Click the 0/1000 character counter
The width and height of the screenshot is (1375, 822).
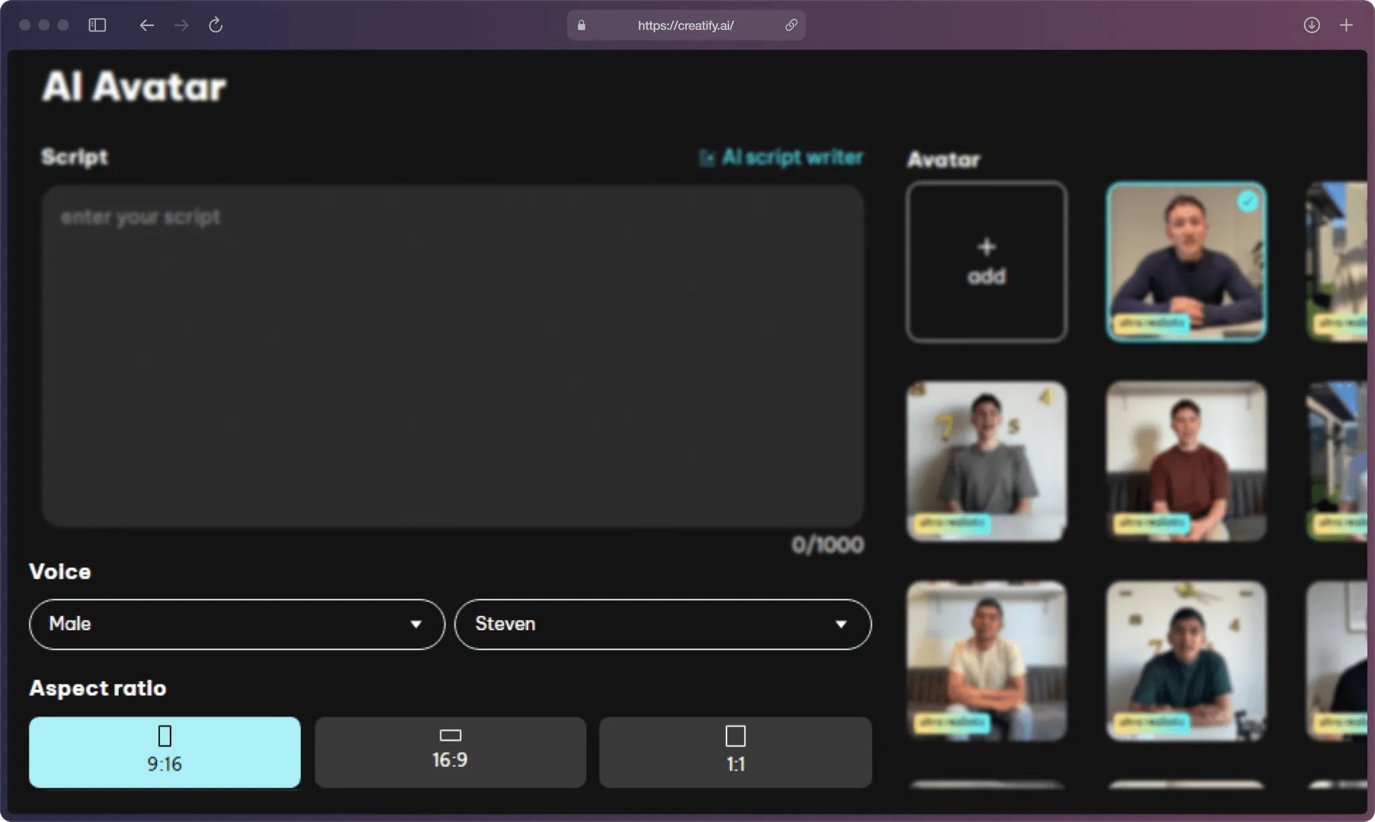(827, 544)
